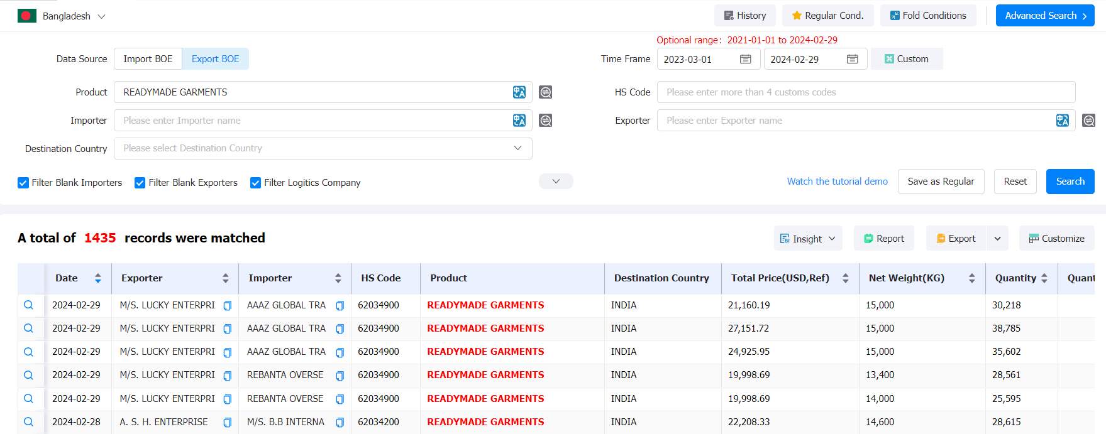Open calendar icon of start date 2023-03-01

(745, 59)
